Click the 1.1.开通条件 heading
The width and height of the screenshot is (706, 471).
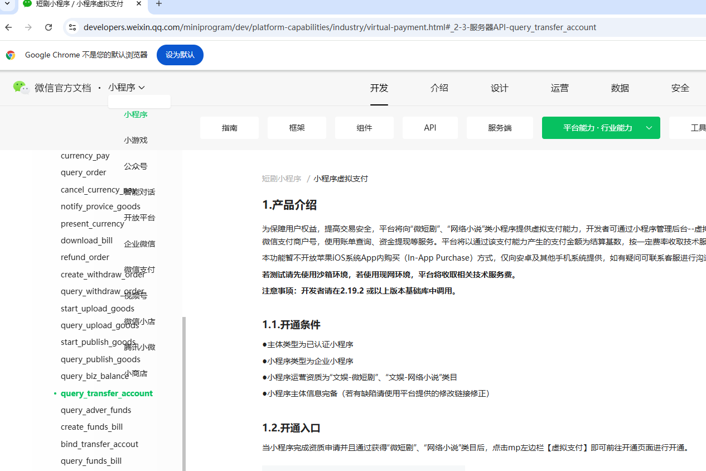click(291, 325)
